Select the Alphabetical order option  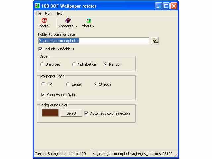point(74,64)
